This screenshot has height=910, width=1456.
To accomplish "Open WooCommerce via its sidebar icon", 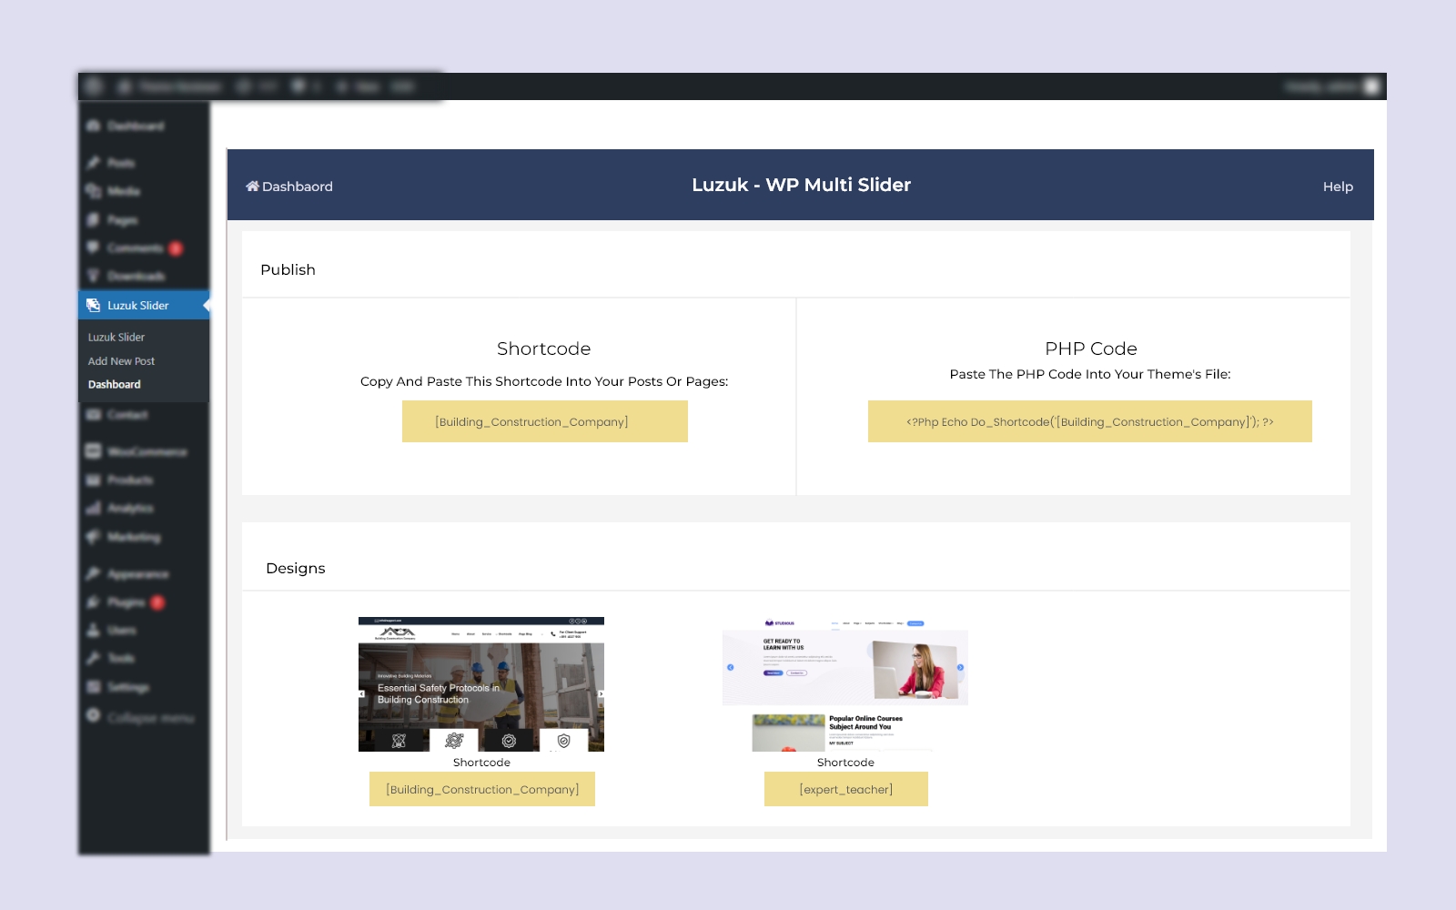I will (x=93, y=451).
